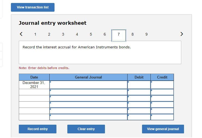The width and height of the screenshot is (202, 138).
Task: Click second row Credit field
Action: pos(162,92)
